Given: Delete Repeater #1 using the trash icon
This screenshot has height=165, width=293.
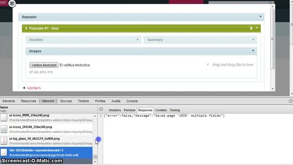Looking at the screenshot, I should [251, 28].
